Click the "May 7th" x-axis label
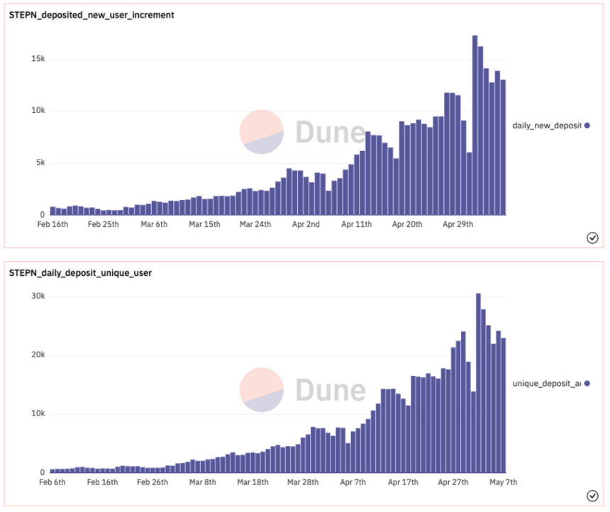This screenshot has width=610, height=512. point(504,482)
